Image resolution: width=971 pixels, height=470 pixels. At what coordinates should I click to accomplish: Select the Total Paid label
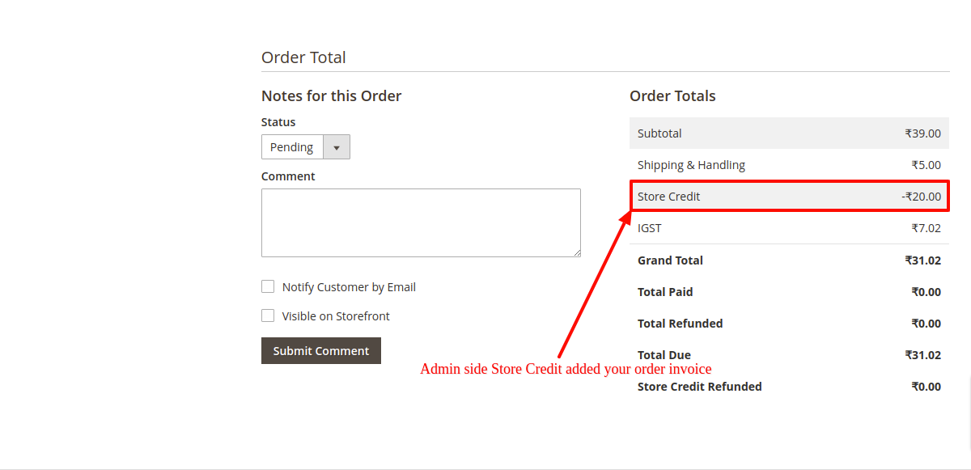coord(665,292)
